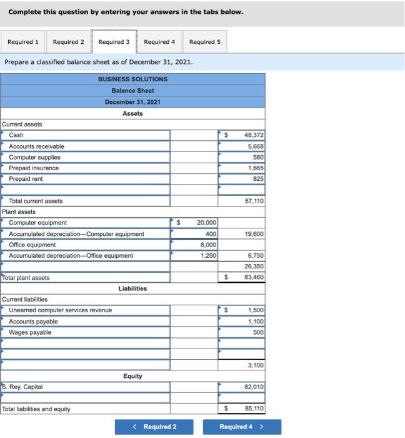Select the Total current assets label cell
The image size is (405, 438).
pyautogui.click(x=86, y=201)
